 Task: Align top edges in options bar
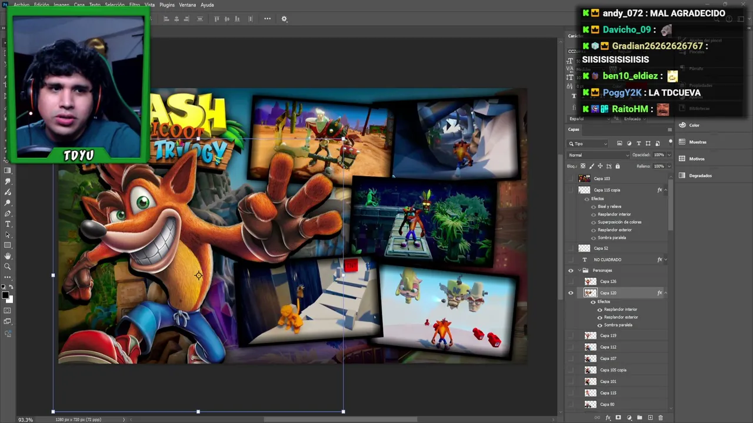[x=216, y=19]
